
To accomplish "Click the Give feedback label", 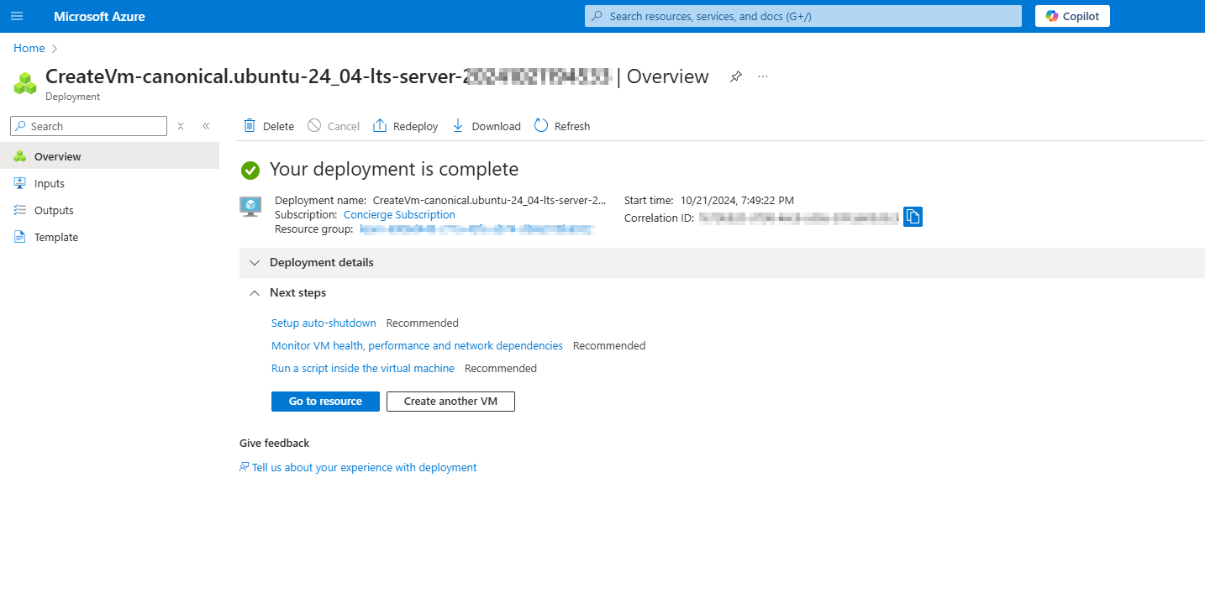I will (275, 443).
